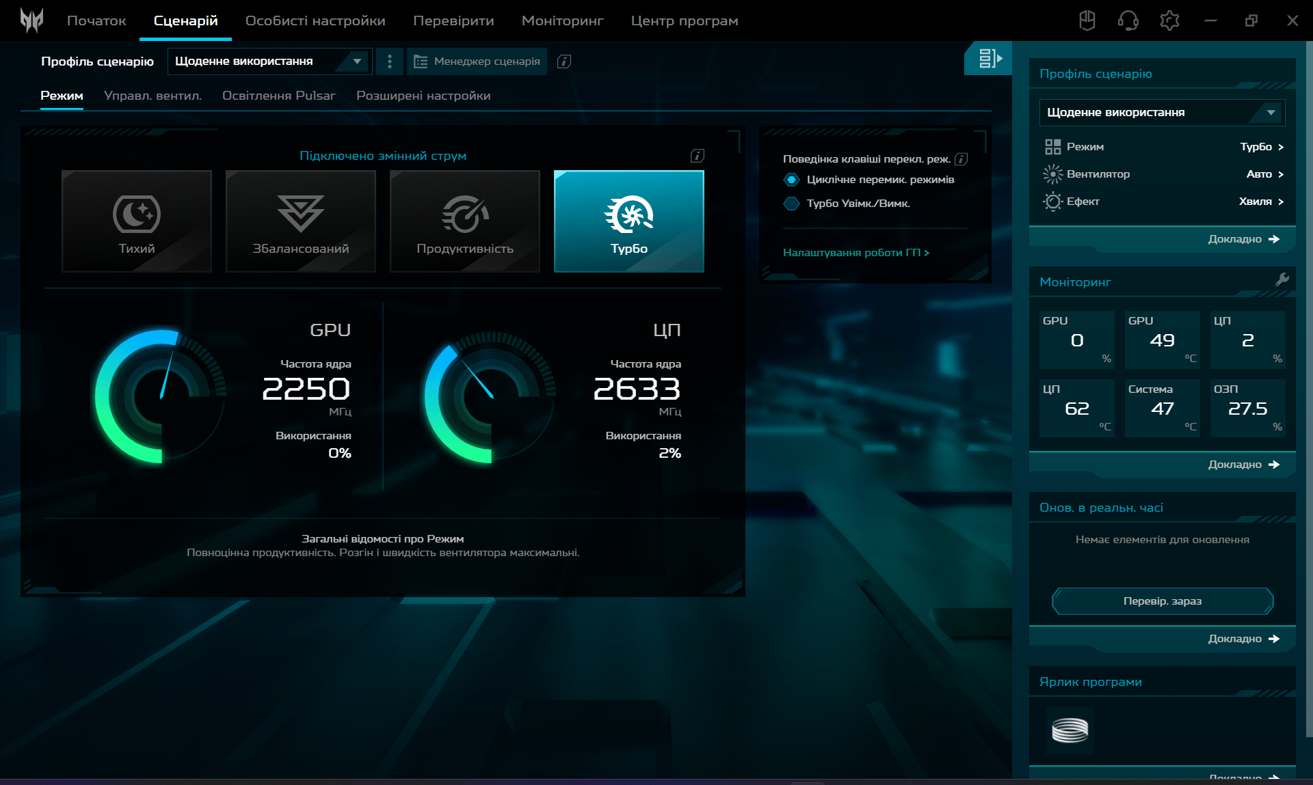Viewport: 1313px width, 785px height.
Task: Click Перевір. зараз button
Action: point(1162,601)
